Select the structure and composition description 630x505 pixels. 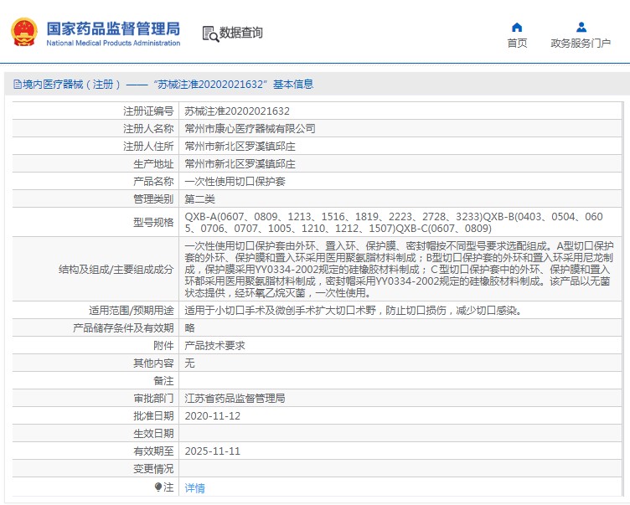399,269
